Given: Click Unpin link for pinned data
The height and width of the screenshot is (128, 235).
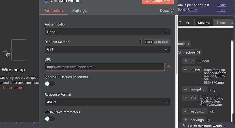Looking at the screenshot, I should pos(192,10).
